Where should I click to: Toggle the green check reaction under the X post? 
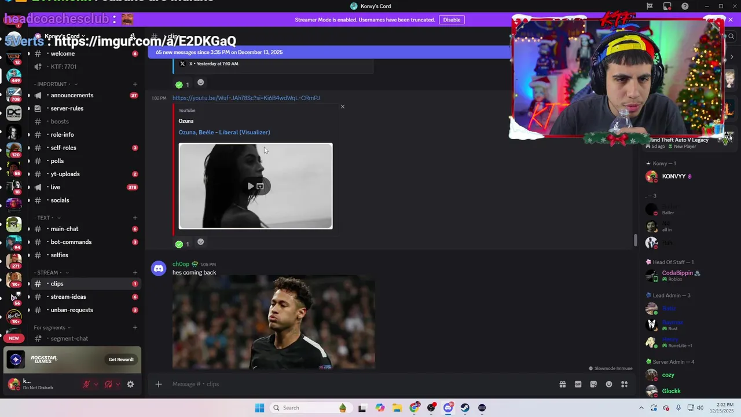[x=182, y=85]
